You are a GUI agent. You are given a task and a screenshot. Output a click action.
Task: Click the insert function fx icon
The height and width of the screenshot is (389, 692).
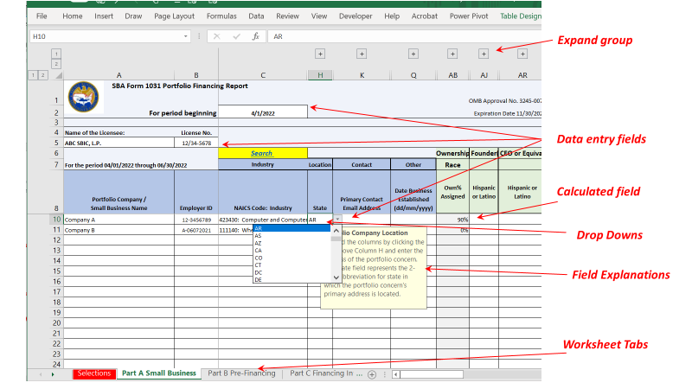click(255, 37)
